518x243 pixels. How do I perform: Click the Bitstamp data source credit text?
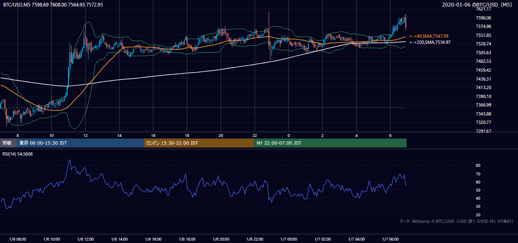456,222
